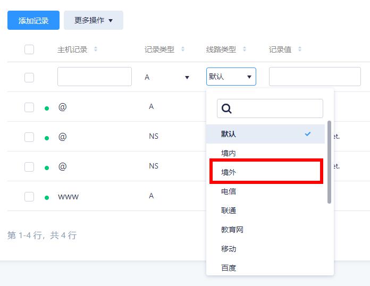Click the blue checkmark beside 默认
Screen dimensions: 370x286
[308, 134]
